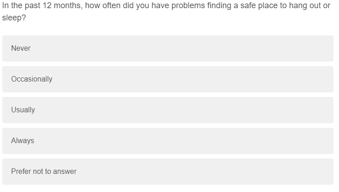Choose "Occasionally" as the answer
The image size is (339, 192).
[x=167, y=79]
